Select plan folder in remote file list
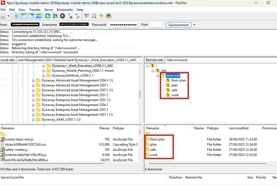This screenshot has width=277, height=185. tap(153, 145)
